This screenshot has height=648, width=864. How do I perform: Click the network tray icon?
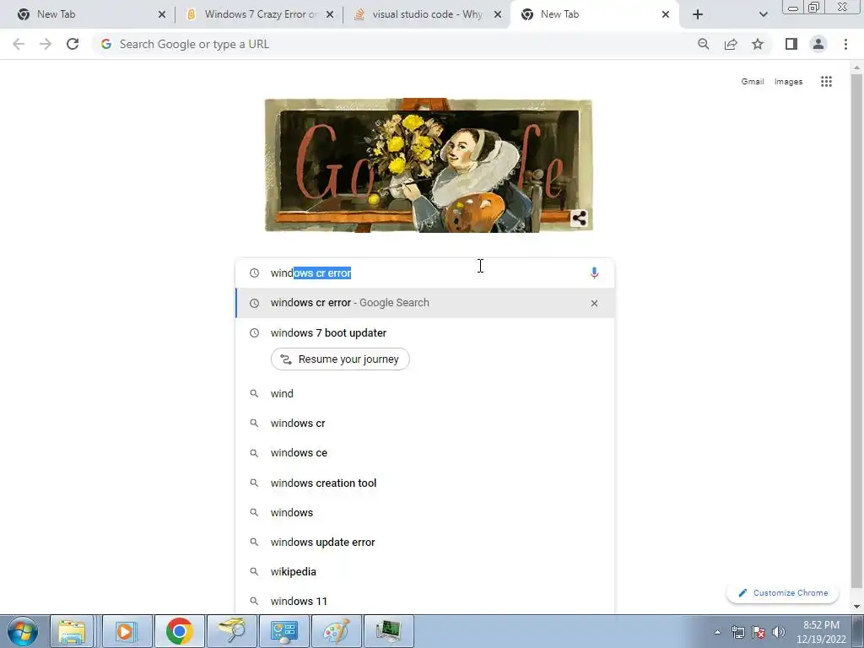[x=737, y=632]
